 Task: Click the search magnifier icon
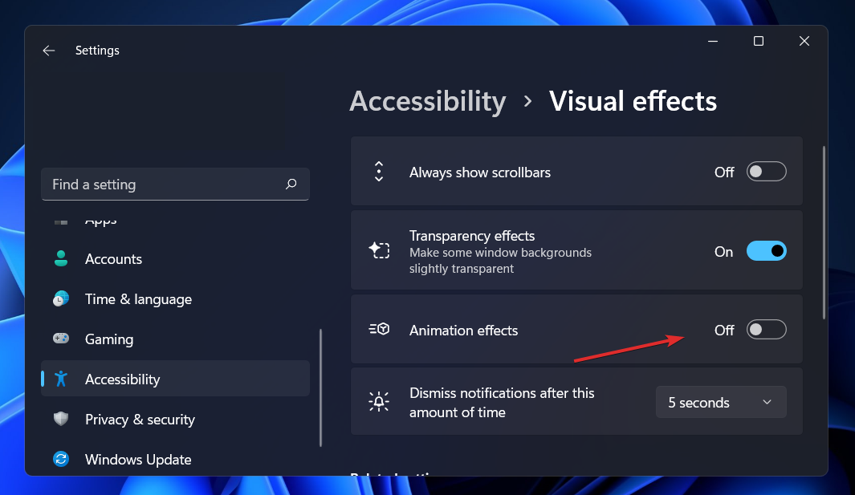click(x=291, y=185)
